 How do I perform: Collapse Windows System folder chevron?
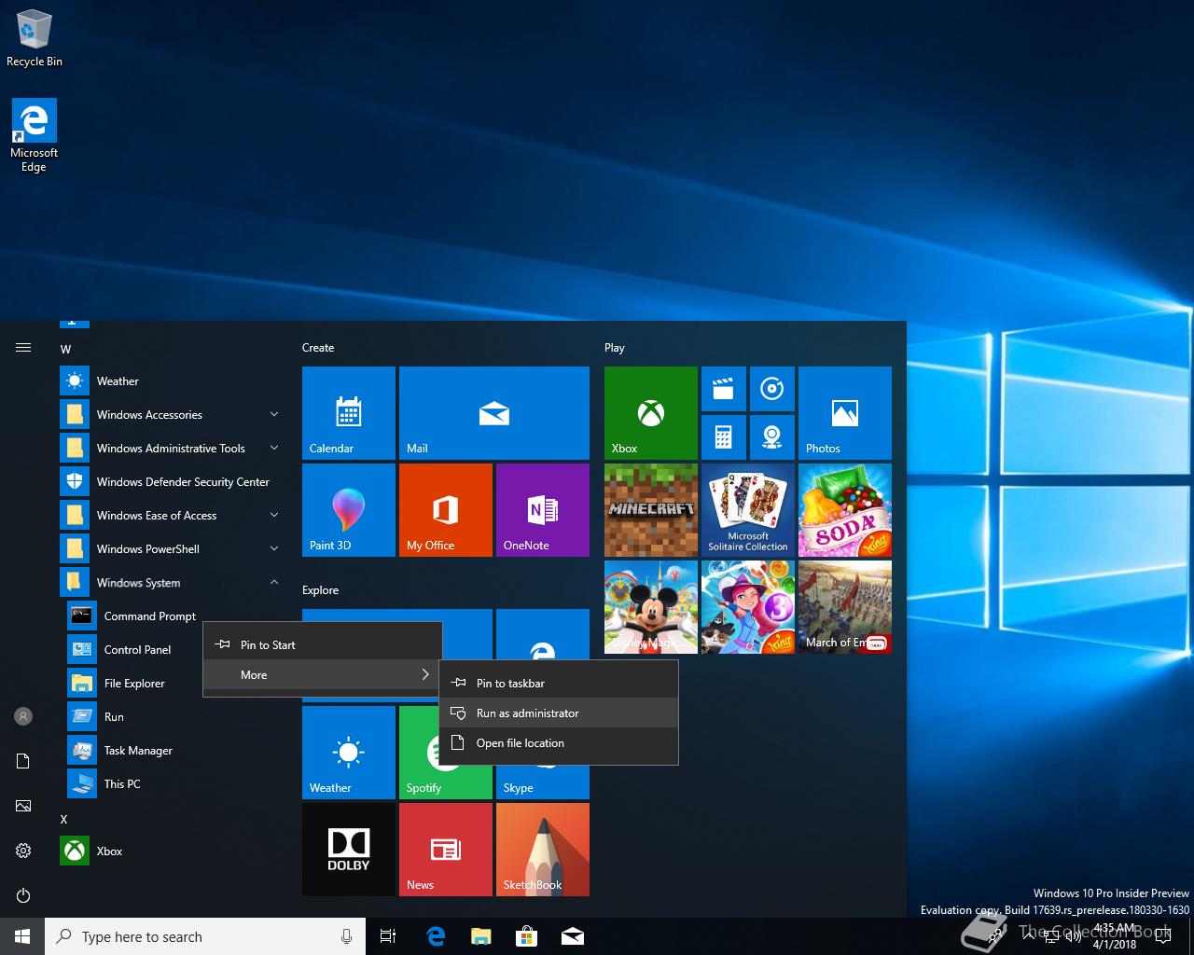coord(274,582)
